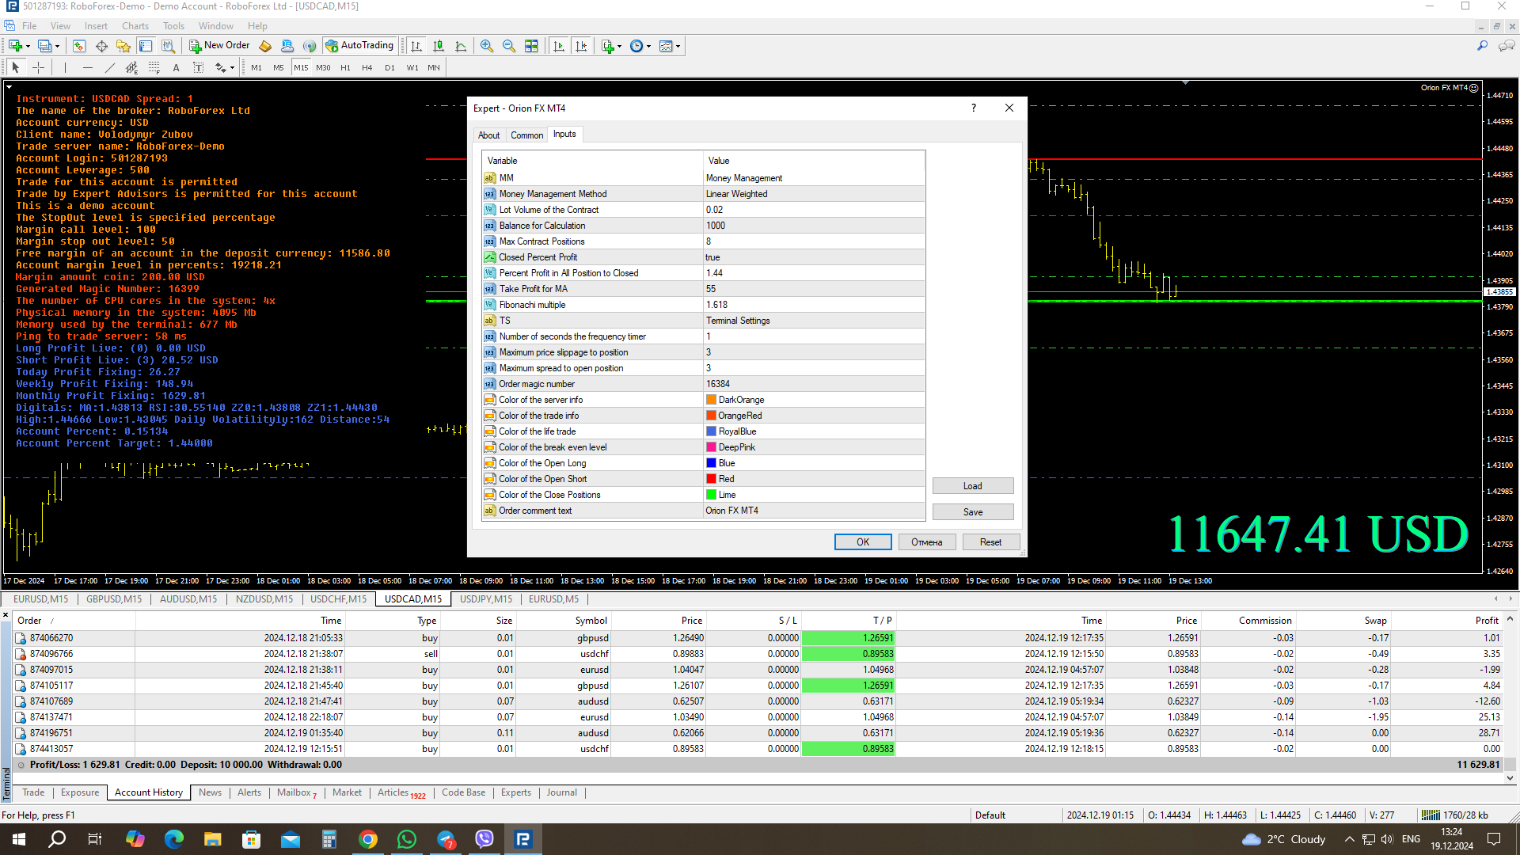The width and height of the screenshot is (1520, 855).
Task: Select the Fibonacci retracement drawing tool
Action: [x=131, y=67]
